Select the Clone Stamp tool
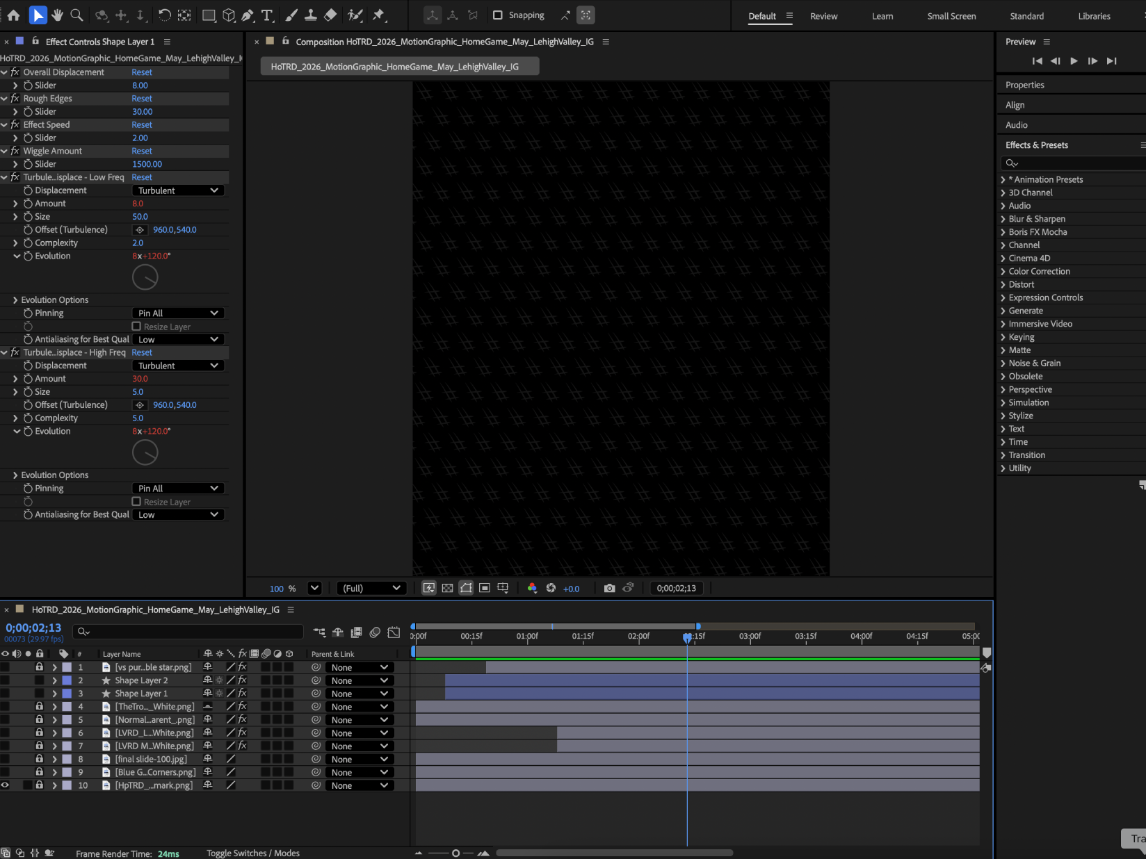 311,15
